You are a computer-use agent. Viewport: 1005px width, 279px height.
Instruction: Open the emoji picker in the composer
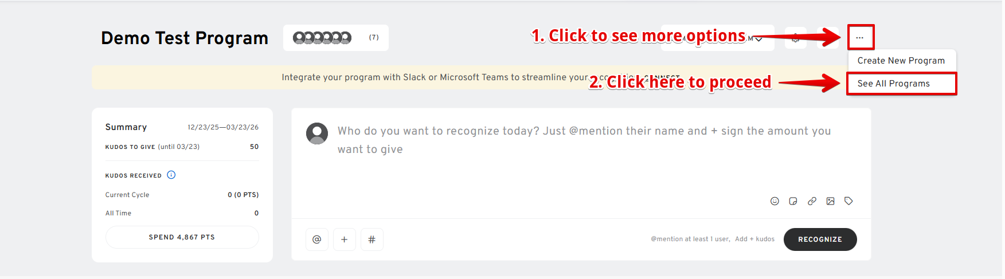click(775, 201)
